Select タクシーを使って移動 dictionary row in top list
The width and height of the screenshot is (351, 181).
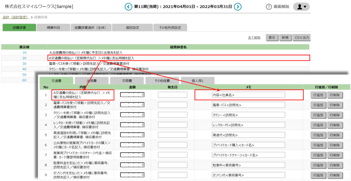pyautogui.click(x=99, y=69)
